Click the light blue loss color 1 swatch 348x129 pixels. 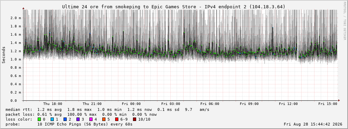pos(52,120)
